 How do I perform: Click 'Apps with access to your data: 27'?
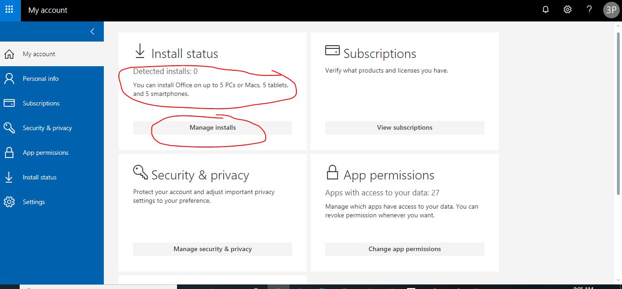[x=382, y=193]
